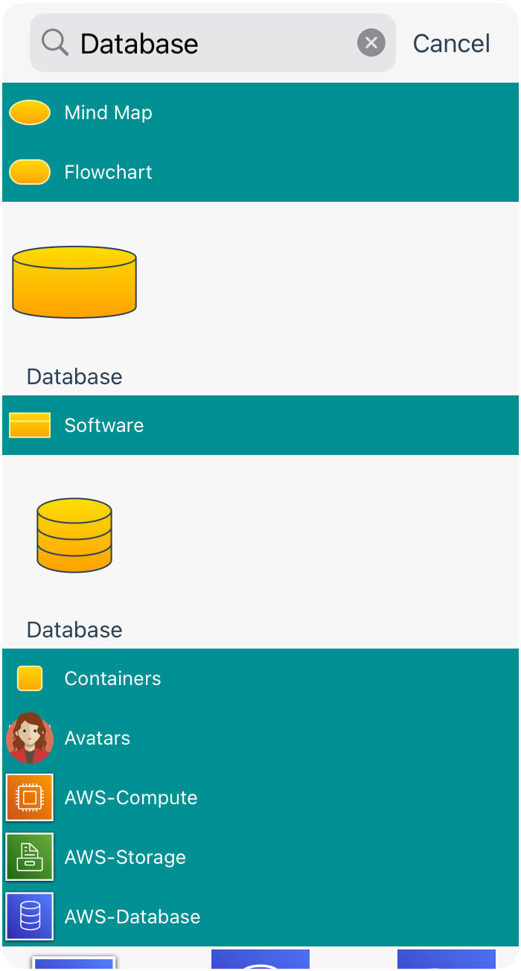Open the Avatars category label

point(98,738)
